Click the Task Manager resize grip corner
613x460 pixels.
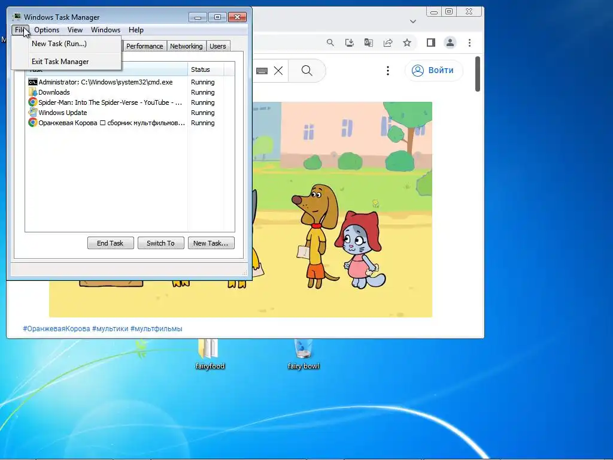[x=245, y=273]
